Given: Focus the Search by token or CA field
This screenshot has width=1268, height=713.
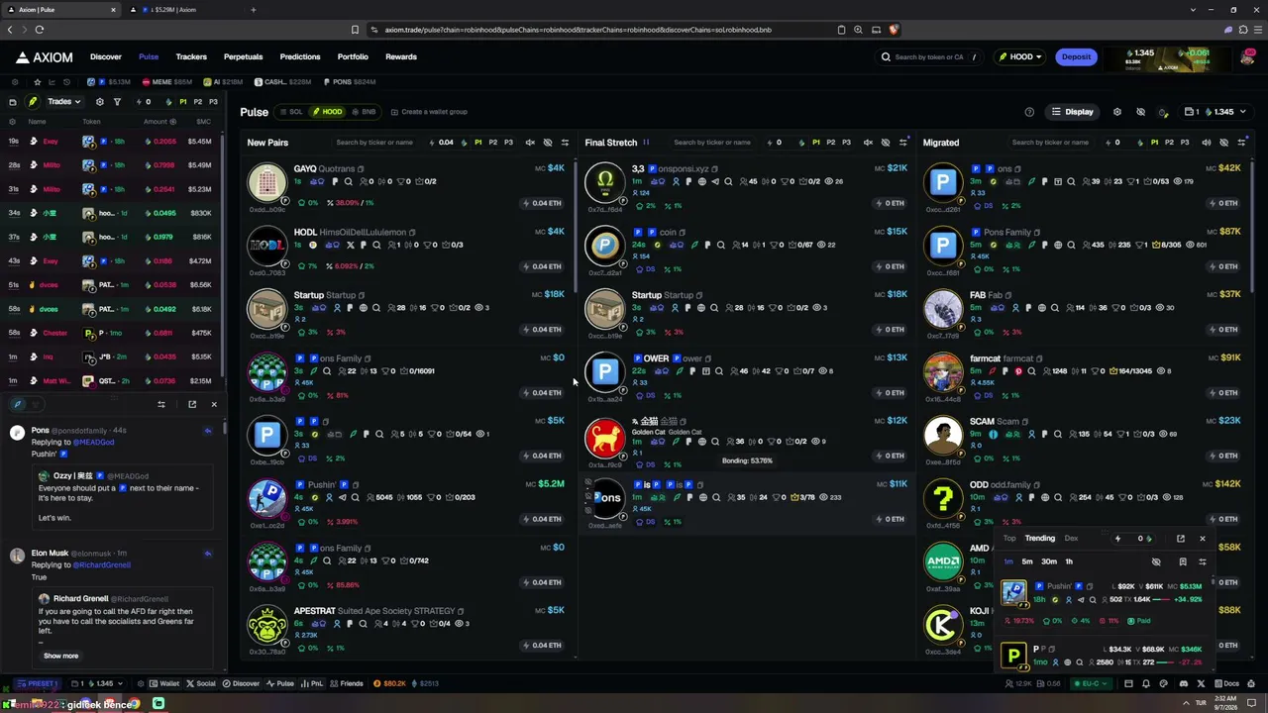Looking at the screenshot, I should pos(931,56).
